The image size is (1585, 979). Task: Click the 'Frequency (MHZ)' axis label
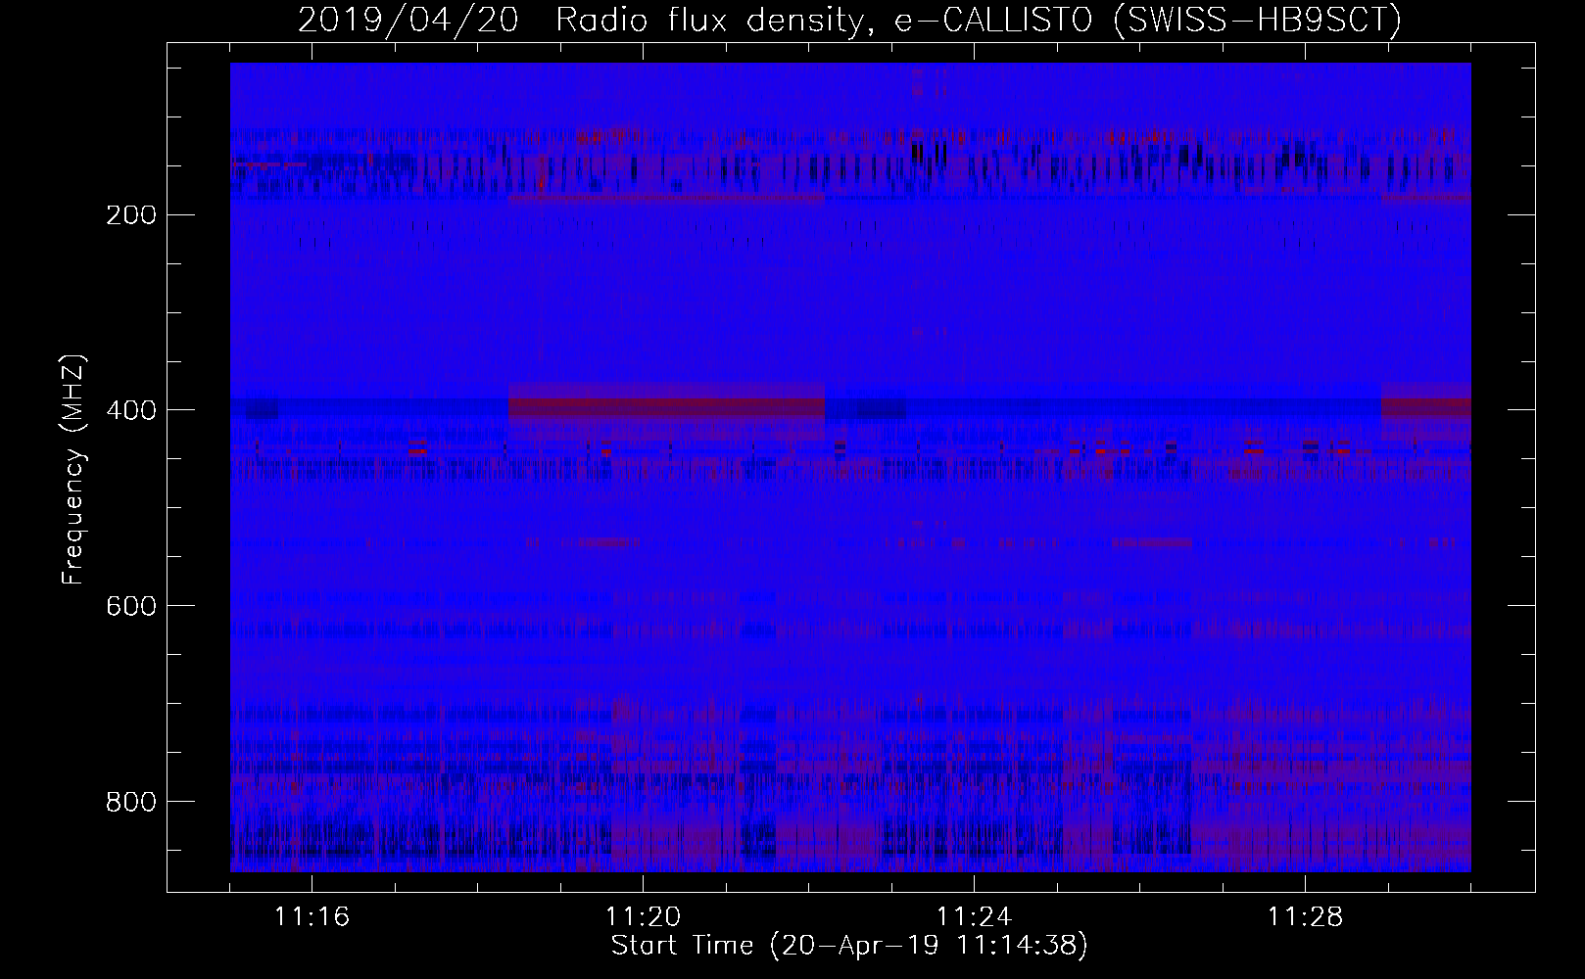pos(73,470)
